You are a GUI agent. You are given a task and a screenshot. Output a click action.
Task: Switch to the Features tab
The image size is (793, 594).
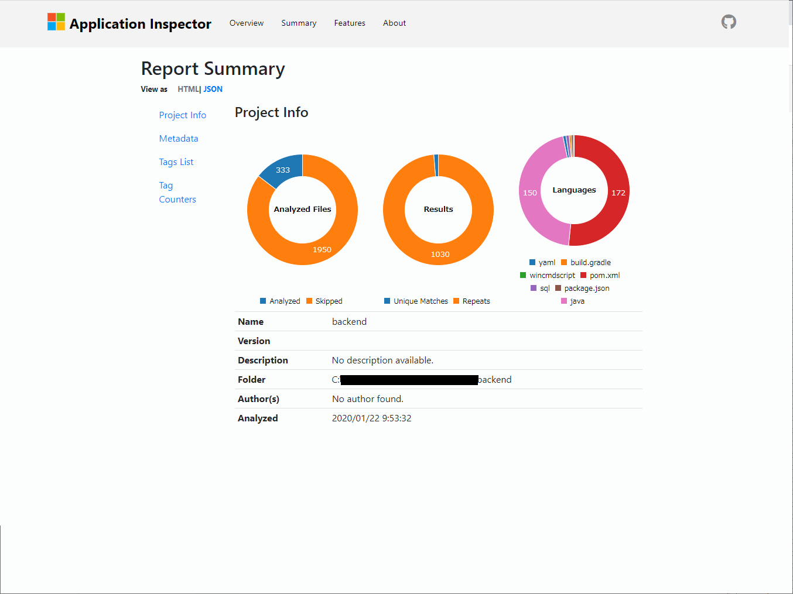point(350,23)
